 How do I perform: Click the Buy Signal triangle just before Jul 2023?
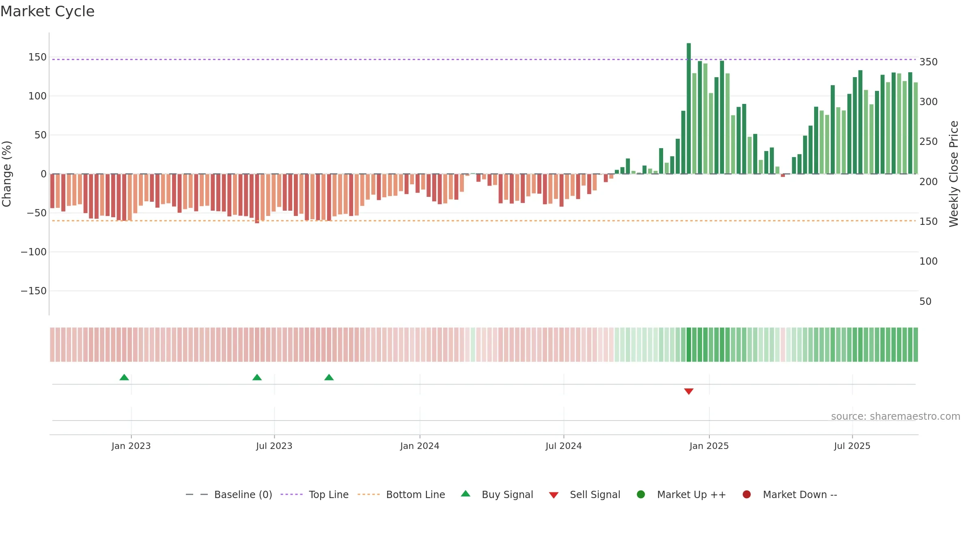pyautogui.click(x=257, y=378)
